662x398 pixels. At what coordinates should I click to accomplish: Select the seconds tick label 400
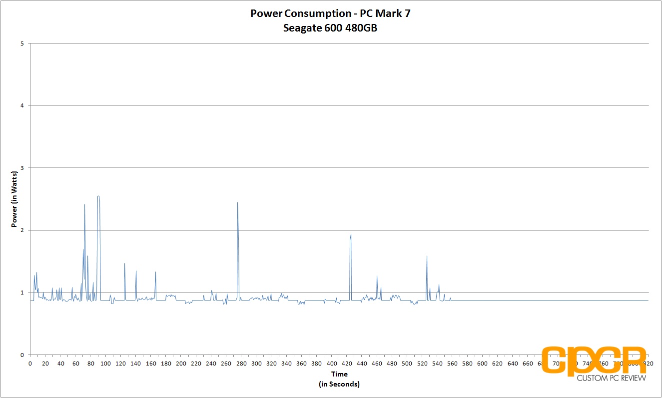point(332,363)
